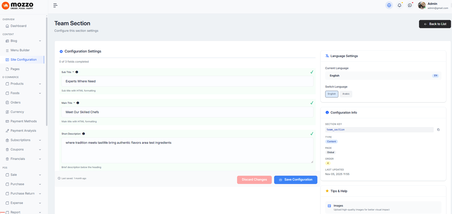Switch language to Arabic

click(x=346, y=94)
